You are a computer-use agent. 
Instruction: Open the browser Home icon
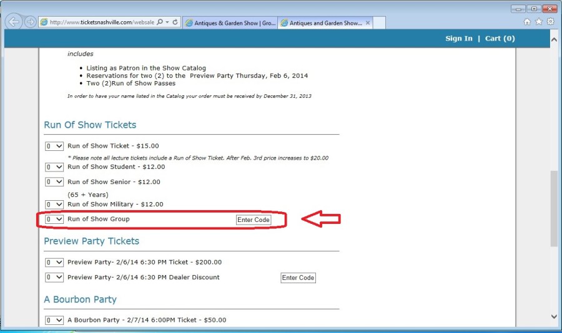[x=527, y=21]
